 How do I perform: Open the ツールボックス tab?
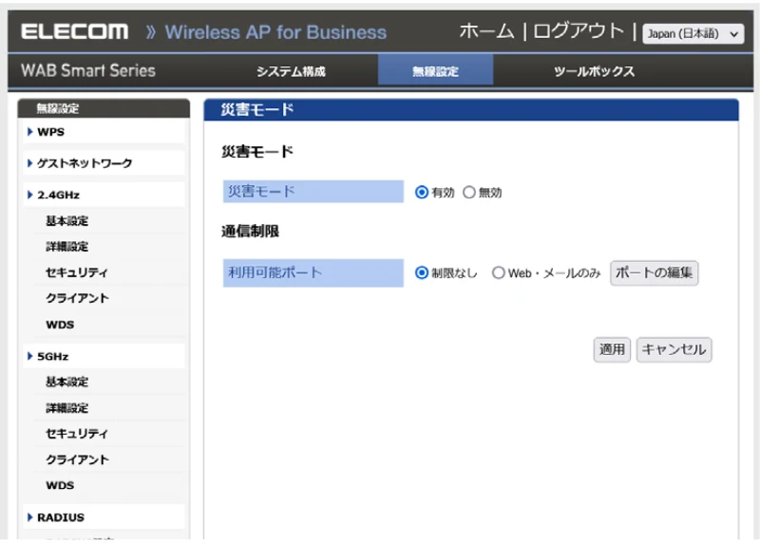pyautogui.click(x=595, y=72)
